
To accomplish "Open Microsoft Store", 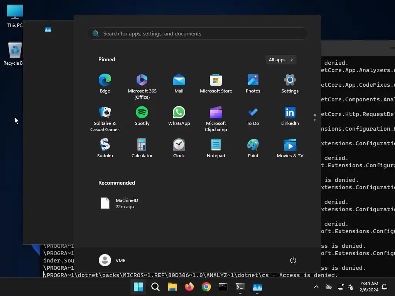I will point(216,84).
